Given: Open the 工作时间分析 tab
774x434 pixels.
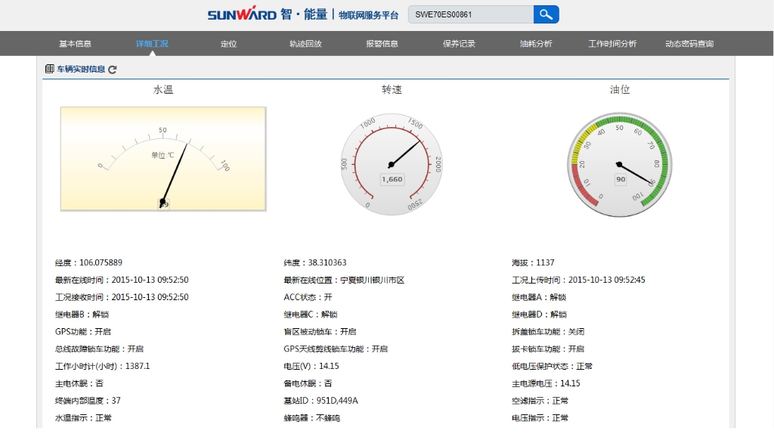Looking at the screenshot, I should coord(612,44).
